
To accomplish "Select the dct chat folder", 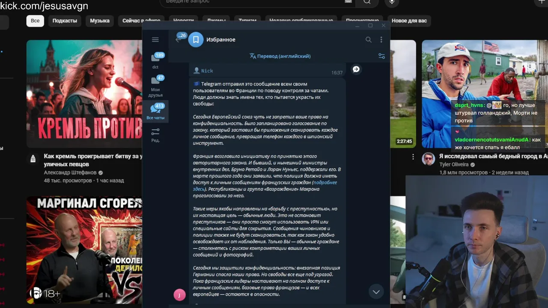I will (x=155, y=61).
